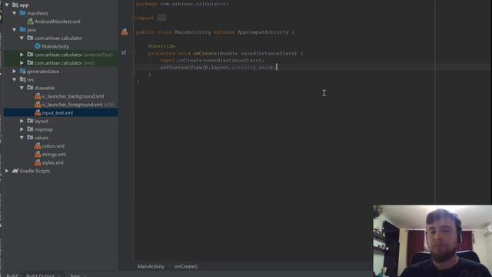Click the input_text.xml file icon
The height and width of the screenshot is (277, 492).
pyautogui.click(x=38, y=112)
